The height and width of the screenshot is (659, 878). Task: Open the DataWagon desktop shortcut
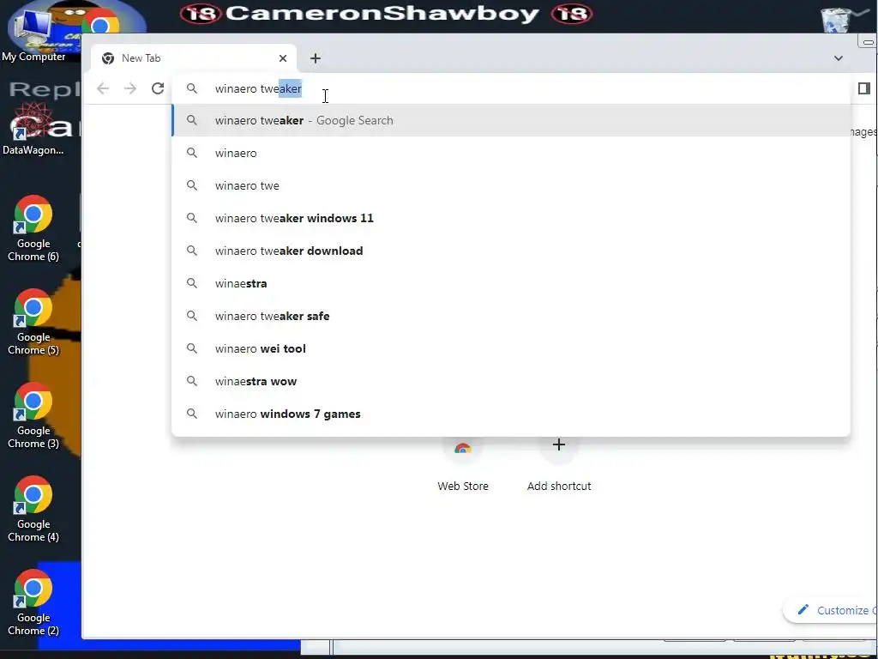(x=33, y=129)
